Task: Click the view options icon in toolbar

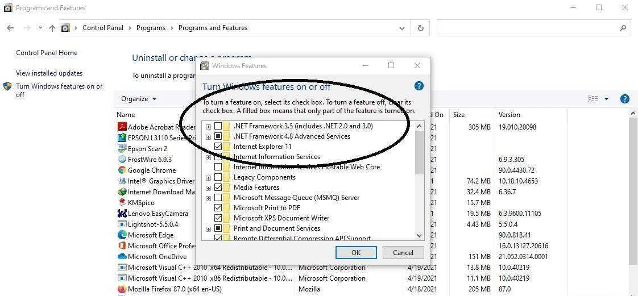Action: coord(593,99)
